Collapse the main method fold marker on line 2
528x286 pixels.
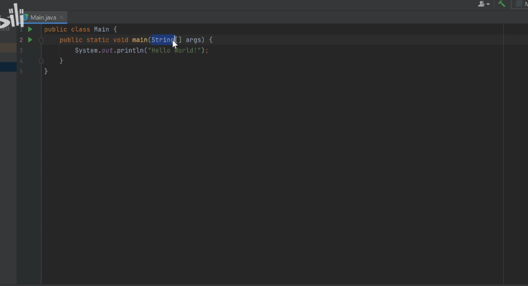(x=41, y=40)
